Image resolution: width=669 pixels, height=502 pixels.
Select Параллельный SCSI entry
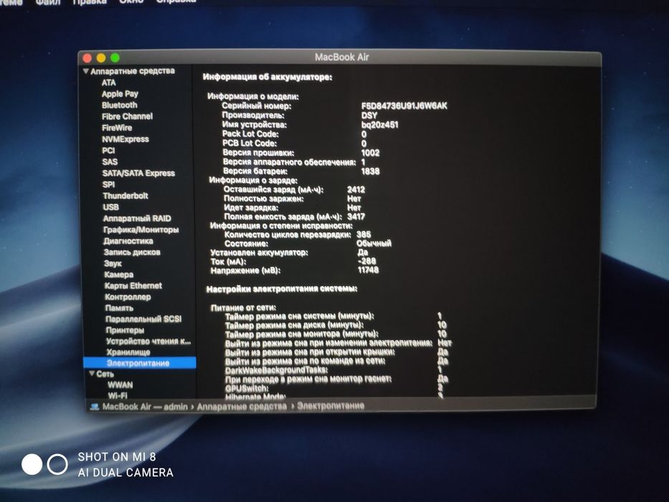(x=143, y=319)
